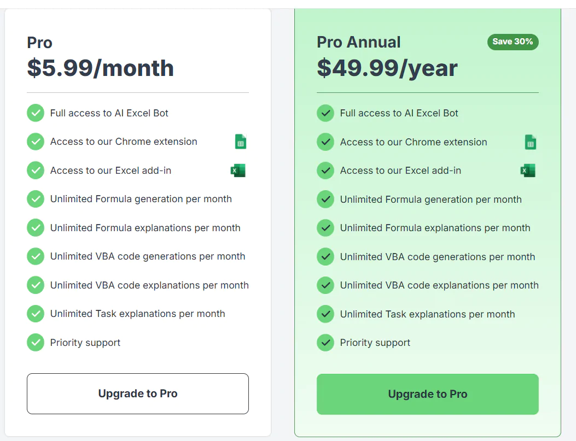Click the white Upgrade to Pro button

[138, 393]
